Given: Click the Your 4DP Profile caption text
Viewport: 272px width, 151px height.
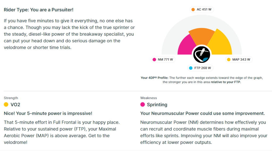Looking at the screenshot, I should pos(202,80).
